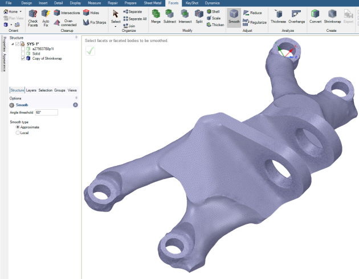Uncheck Copy of Shrinkwrap checkbox
Screen dimensions: 359x279
[x=23, y=58]
